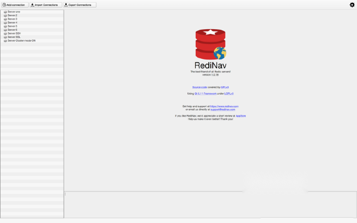357x223 pixels.
Task: Open the LGPLv3 license link
Action: click(229, 93)
